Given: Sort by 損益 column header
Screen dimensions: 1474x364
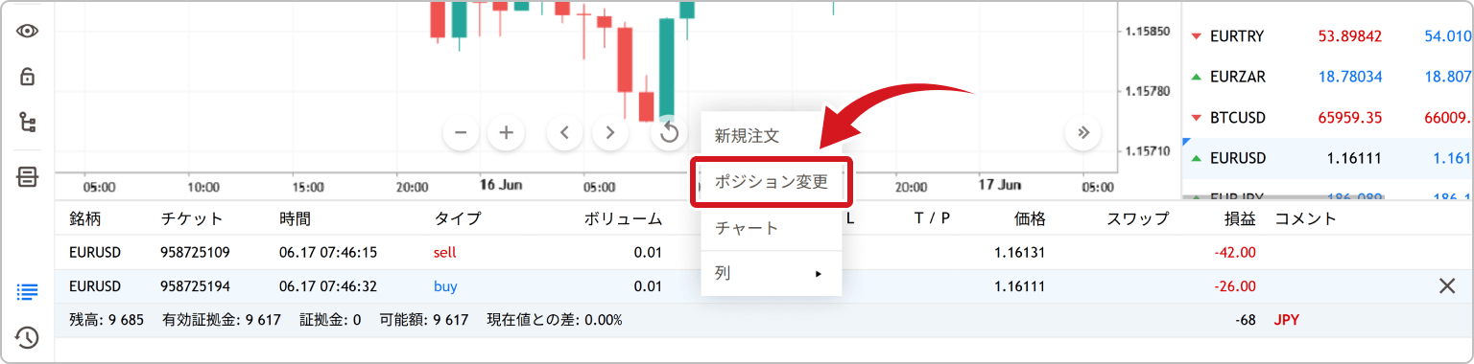Looking at the screenshot, I should pos(1240,218).
